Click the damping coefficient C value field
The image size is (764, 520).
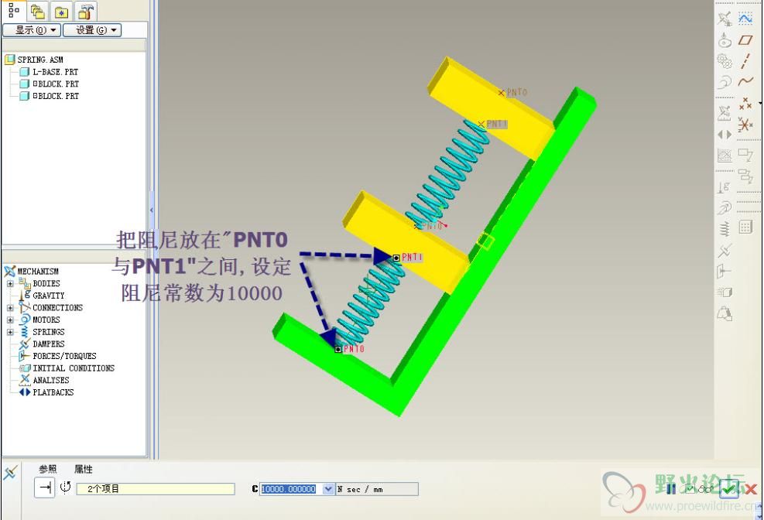click(292, 489)
